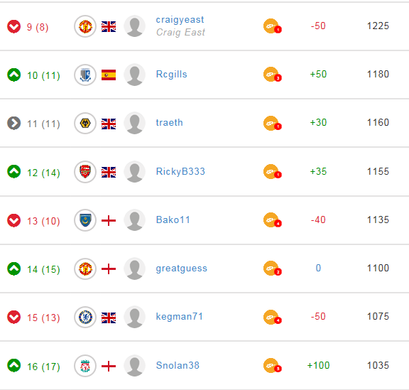Click the avatar placeholder of RickyB333
The image size is (409, 390).
point(135,172)
